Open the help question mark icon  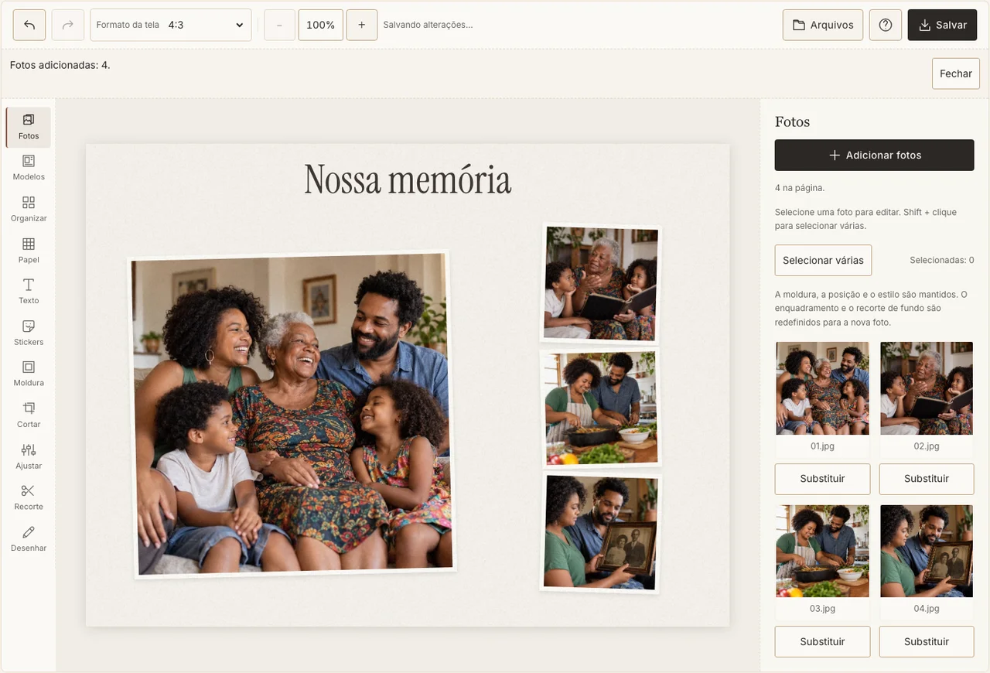[886, 25]
